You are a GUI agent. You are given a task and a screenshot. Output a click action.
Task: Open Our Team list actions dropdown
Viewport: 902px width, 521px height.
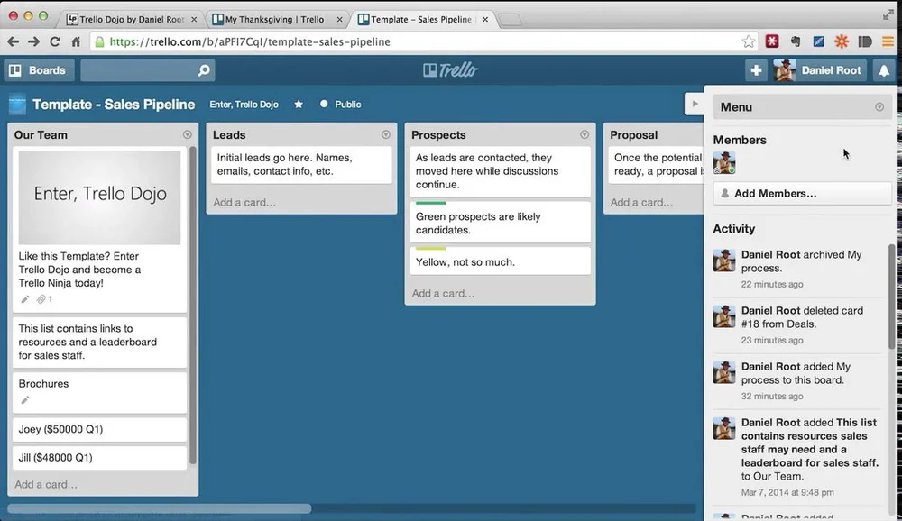187,134
